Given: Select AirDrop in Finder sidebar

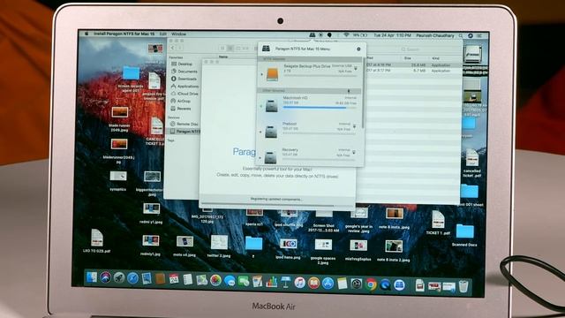Looking at the screenshot, I should 180,102.
